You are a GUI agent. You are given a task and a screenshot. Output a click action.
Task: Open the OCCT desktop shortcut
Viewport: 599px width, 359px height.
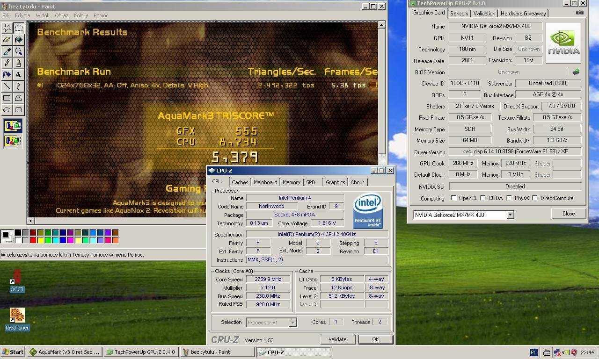(17, 281)
